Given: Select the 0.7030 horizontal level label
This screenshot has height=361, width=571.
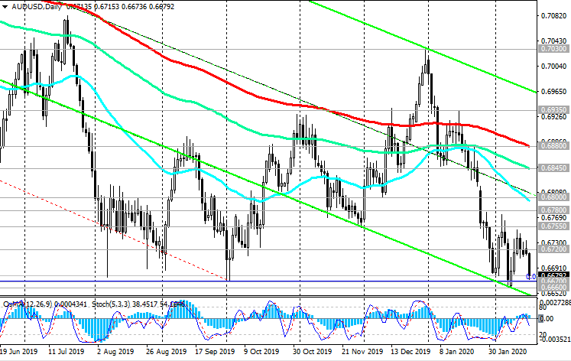Looking at the screenshot, I should click(x=553, y=49).
